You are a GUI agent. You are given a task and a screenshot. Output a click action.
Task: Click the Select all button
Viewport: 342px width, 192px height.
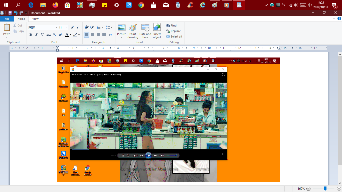point(174,36)
